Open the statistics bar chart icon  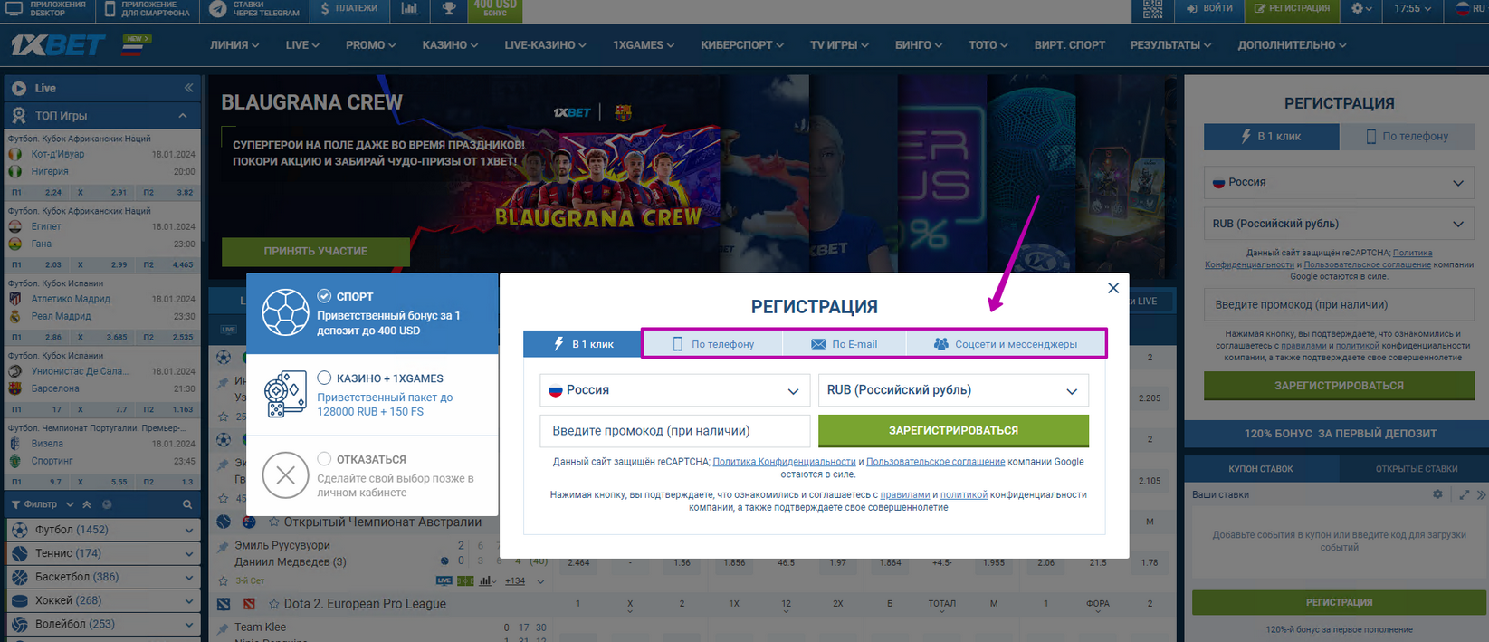(409, 9)
